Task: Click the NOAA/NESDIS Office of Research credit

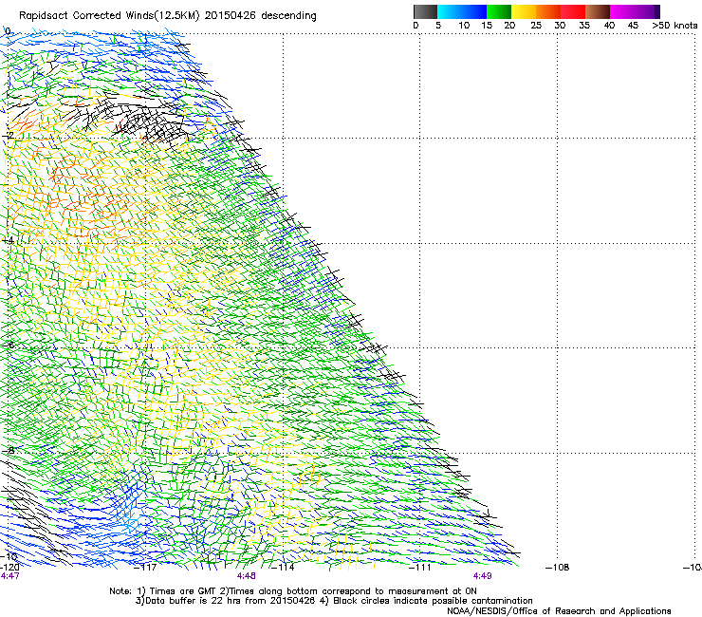Action: tap(559, 611)
